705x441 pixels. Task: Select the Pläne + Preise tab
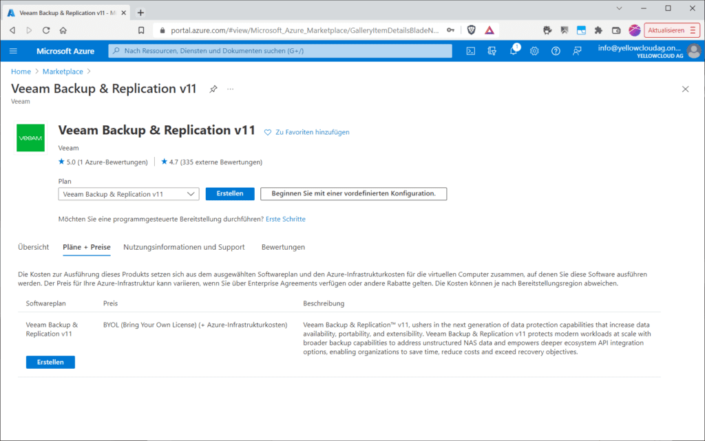[x=87, y=247]
